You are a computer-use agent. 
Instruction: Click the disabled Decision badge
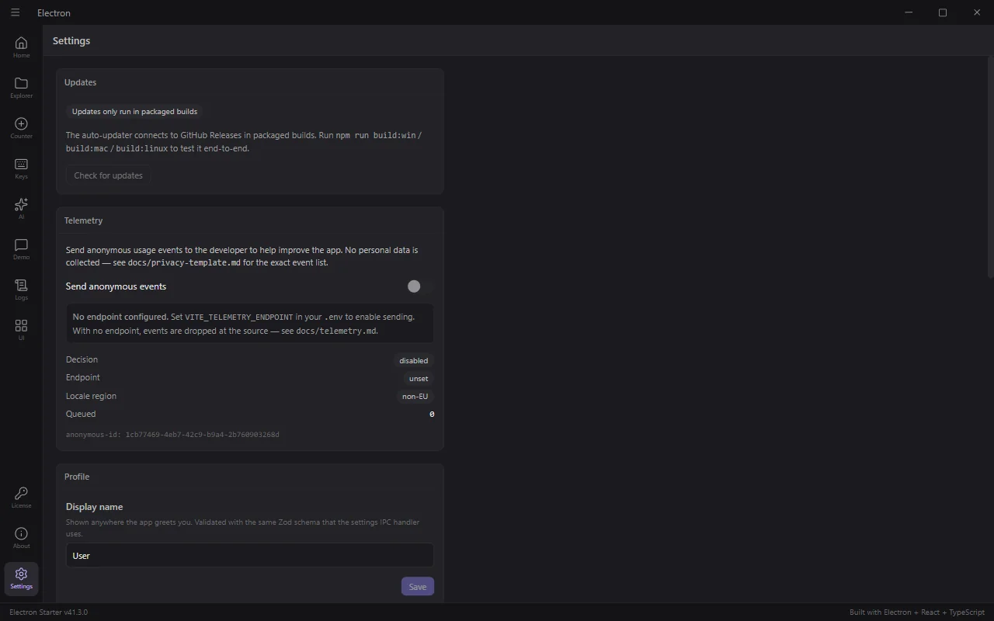tap(413, 360)
